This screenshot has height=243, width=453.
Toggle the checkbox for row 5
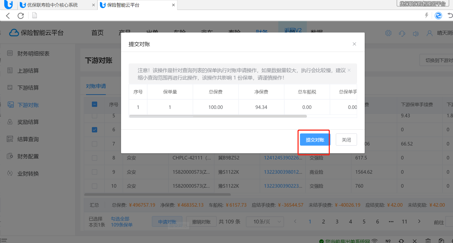point(94,116)
